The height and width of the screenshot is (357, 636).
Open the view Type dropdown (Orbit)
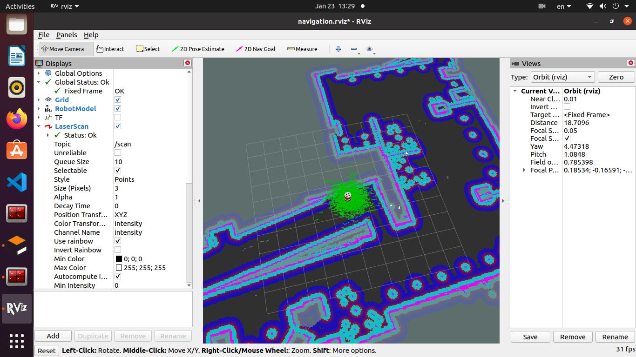point(562,77)
